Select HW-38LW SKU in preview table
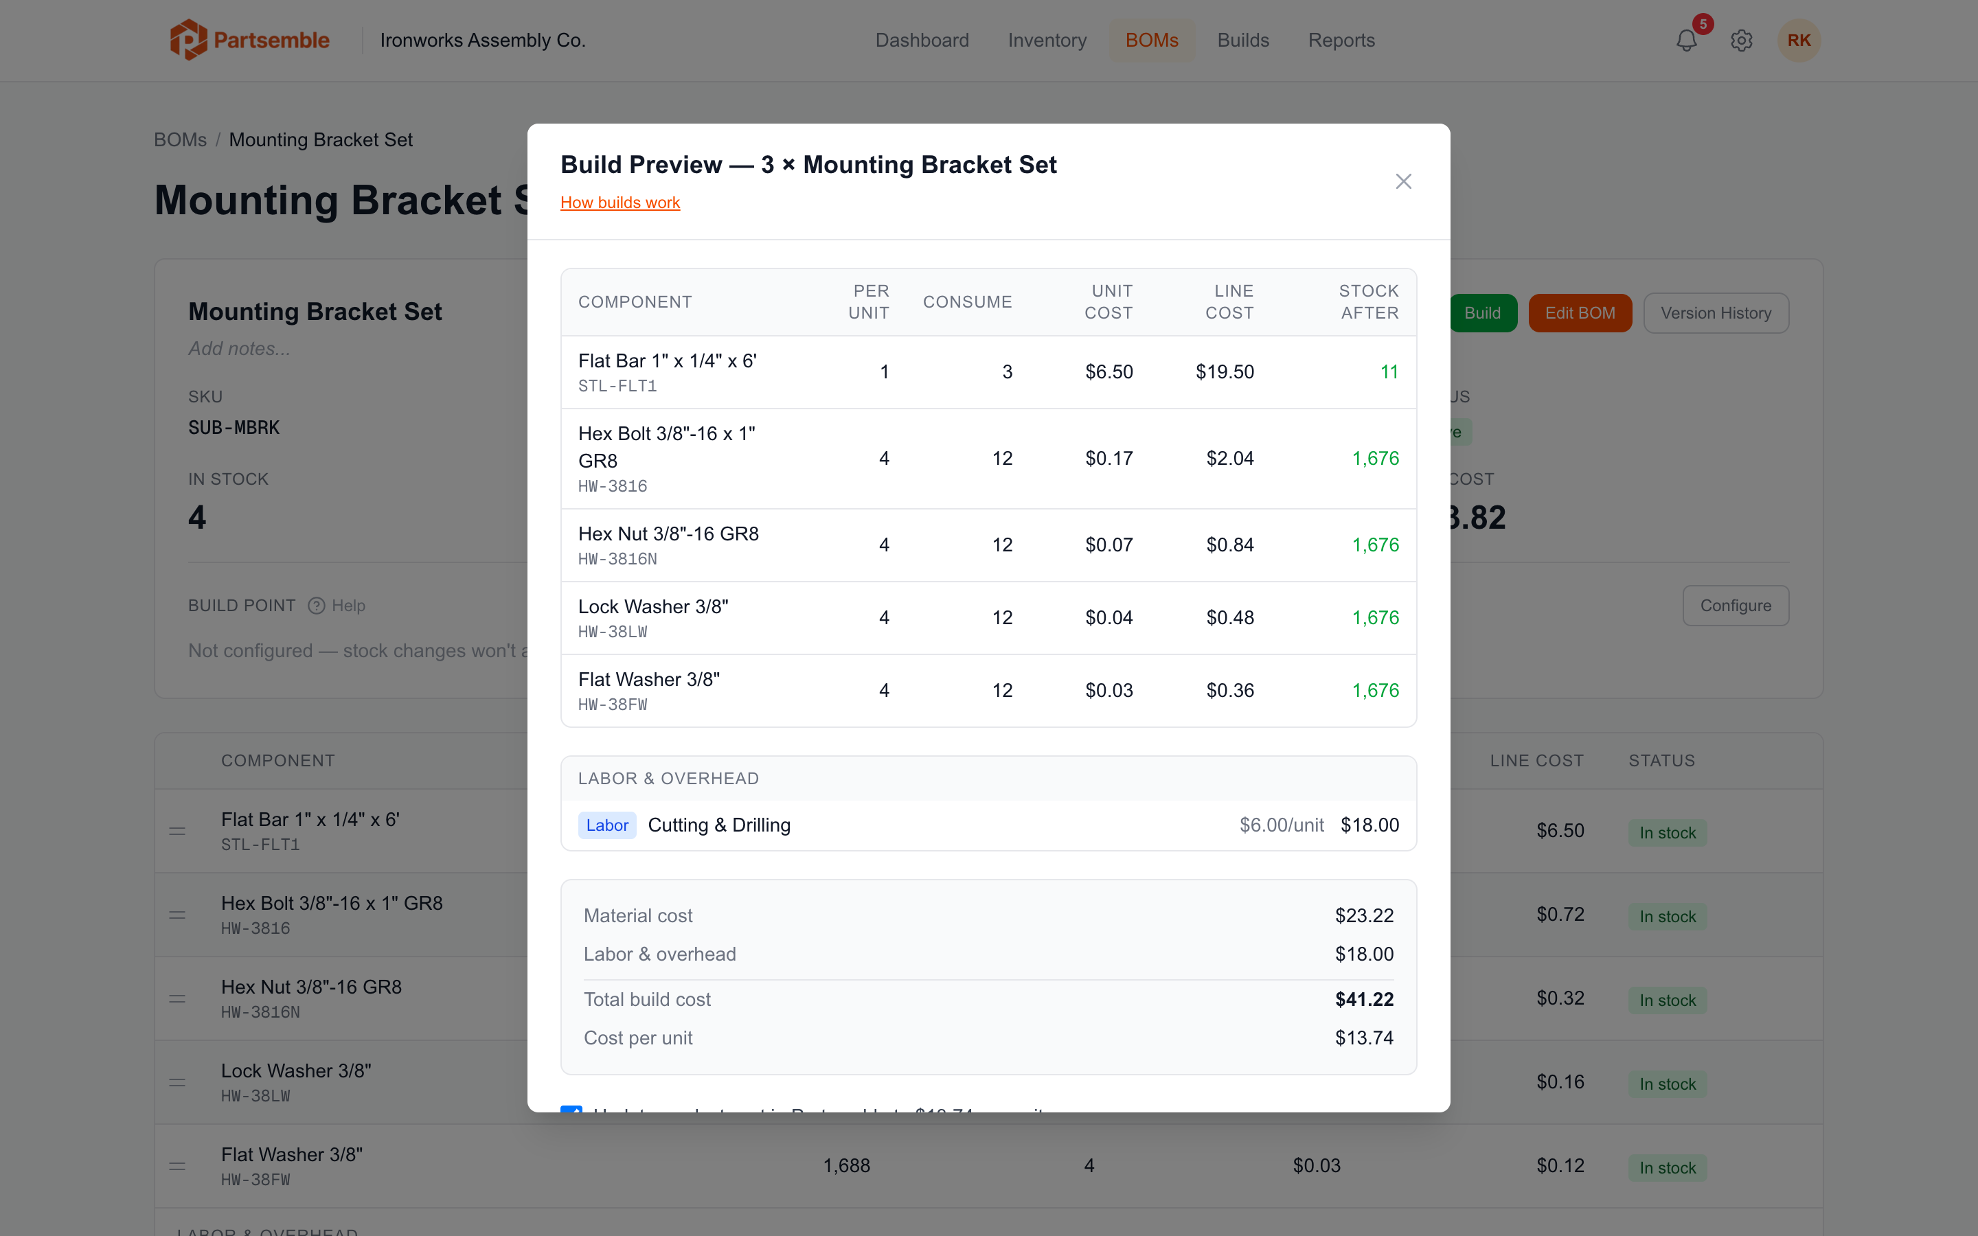This screenshot has height=1236, width=1978. (x=612, y=632)
